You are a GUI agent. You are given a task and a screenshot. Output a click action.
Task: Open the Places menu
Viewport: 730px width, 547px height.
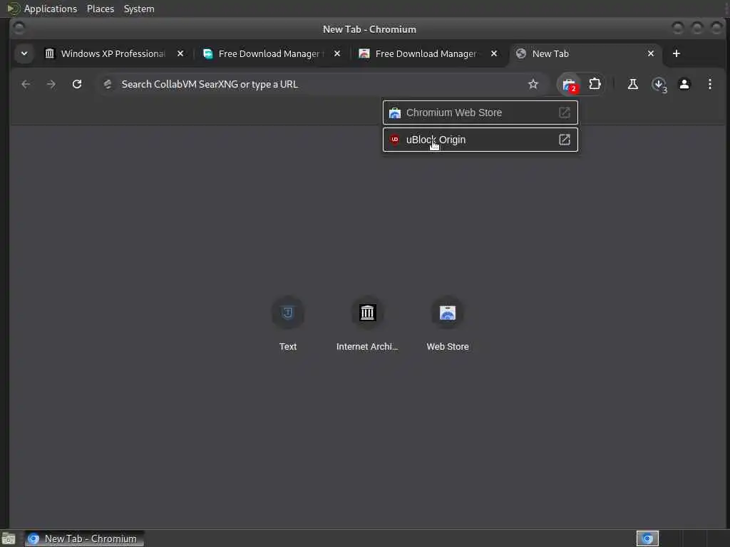[101, 9]
